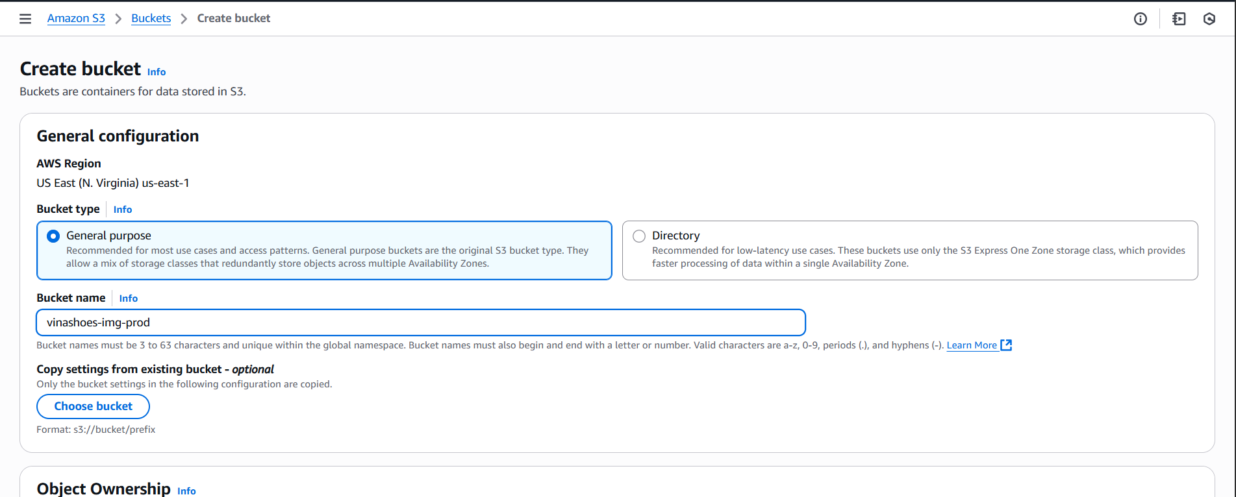Click the chevron between Amazon S3 and Buckets
This screenshot has width=1236, height=497.
click(x=118, y=19)
